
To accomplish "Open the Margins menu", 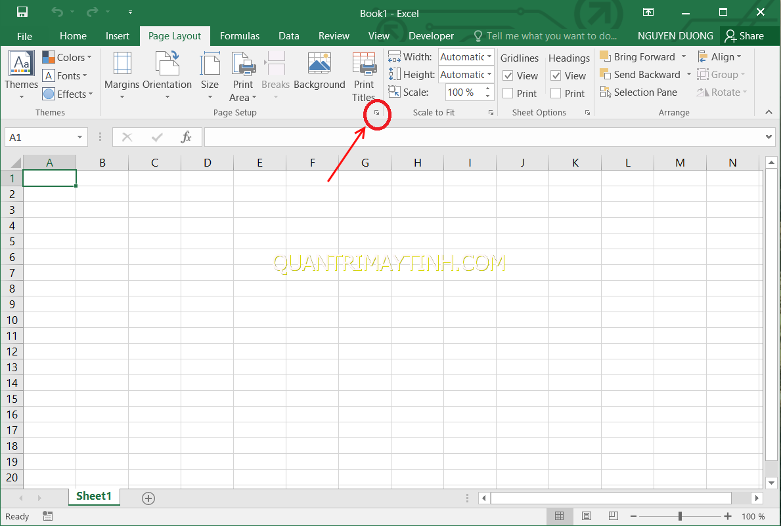I will point(122,75).
